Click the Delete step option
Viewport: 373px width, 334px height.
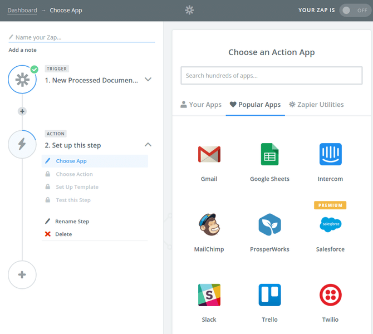tap(63, 234)
